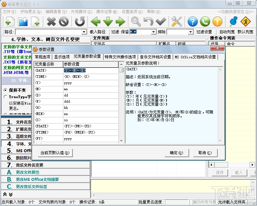Image resolution: width=257 pixels, height=206 pixels.
Task: Switch to the 特殊文件操作选项 tab
Action: coord(120,57)
